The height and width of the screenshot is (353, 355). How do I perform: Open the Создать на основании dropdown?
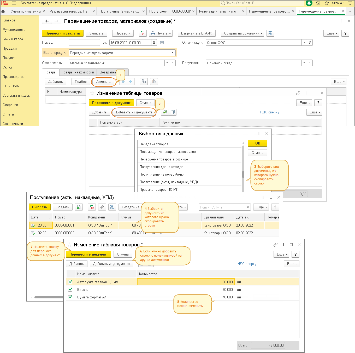(x=242, y=33)
